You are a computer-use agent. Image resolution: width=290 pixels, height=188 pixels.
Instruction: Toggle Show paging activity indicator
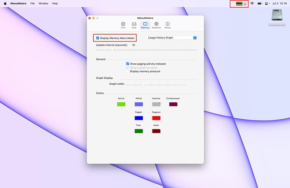click(128, 64)
